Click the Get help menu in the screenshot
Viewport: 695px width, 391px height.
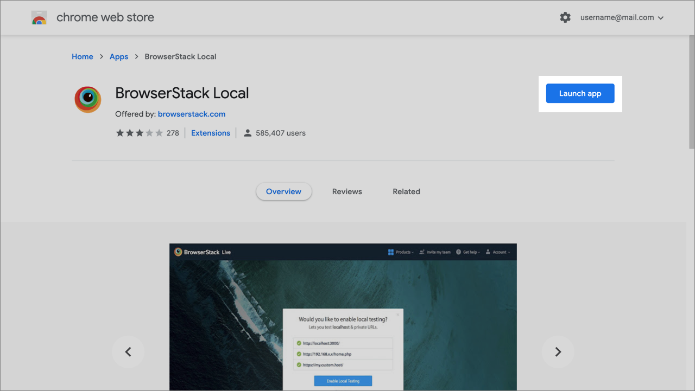click(468, 252)
